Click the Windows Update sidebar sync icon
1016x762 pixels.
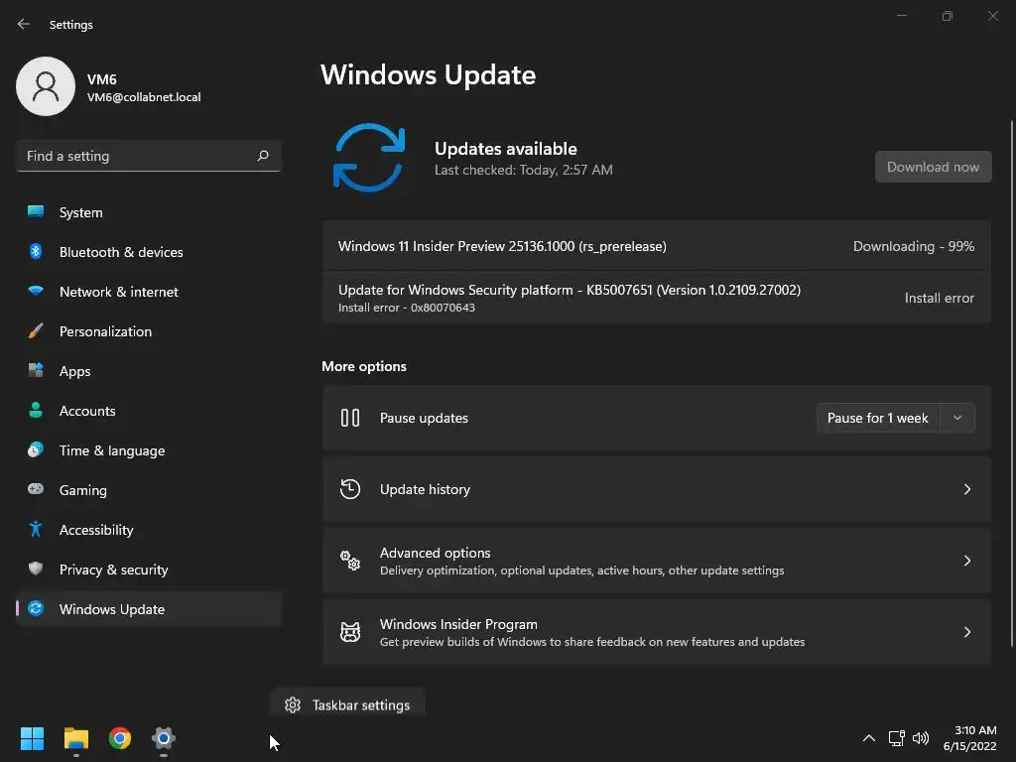tap(36, 608)
